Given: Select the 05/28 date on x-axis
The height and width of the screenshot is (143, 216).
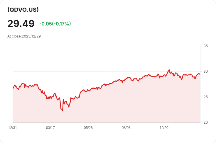Looking at the screenshot, I should coord(88,128).
